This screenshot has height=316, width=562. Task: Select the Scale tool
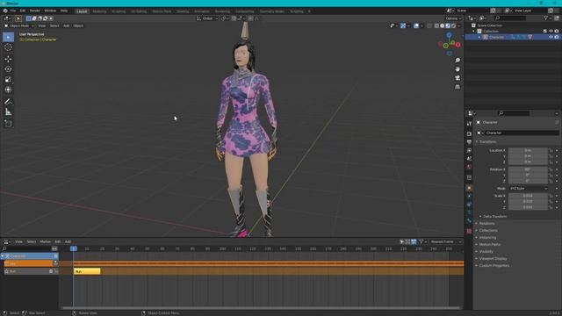8,80
